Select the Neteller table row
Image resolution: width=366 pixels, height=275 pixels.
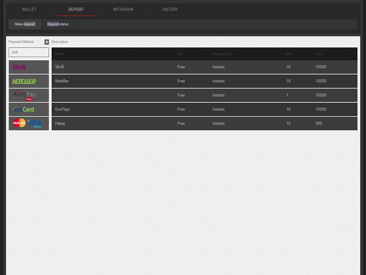click(204, 81)
